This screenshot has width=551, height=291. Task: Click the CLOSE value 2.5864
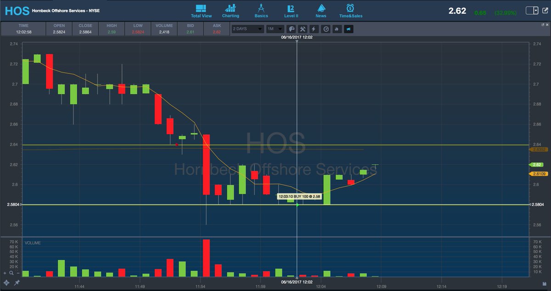click(85, 32)
